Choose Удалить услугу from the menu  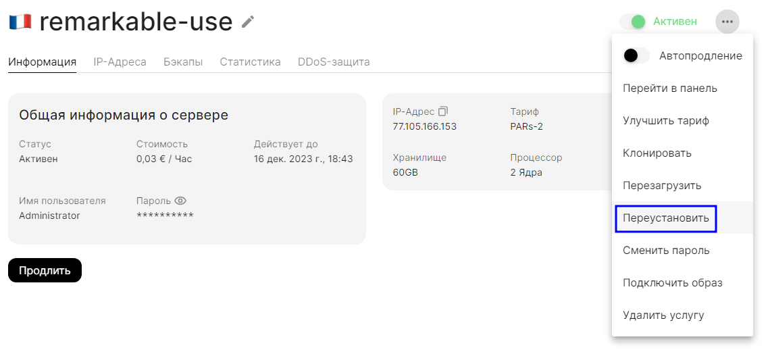(663, 315)
